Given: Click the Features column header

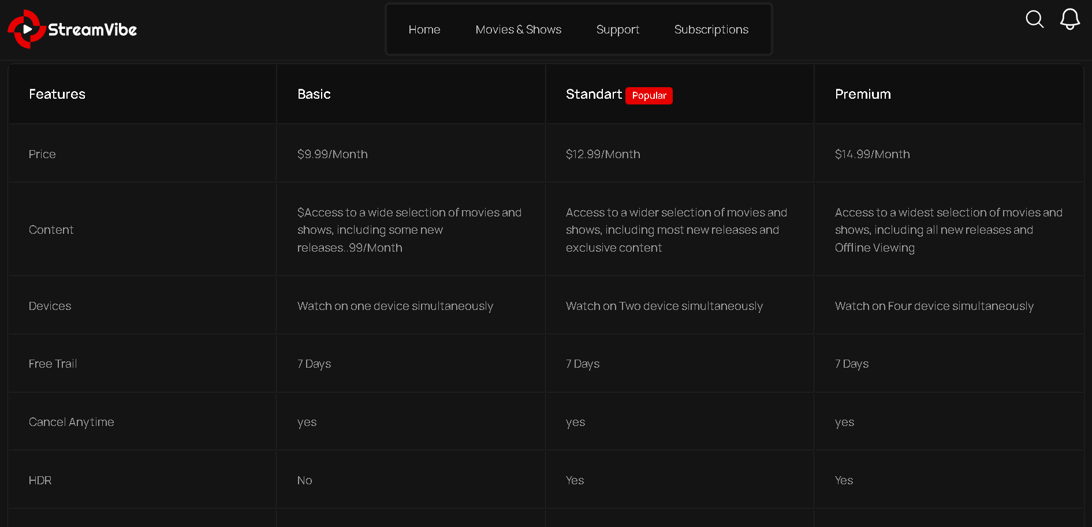Looking at the screenshot, I should click(57, 94).
